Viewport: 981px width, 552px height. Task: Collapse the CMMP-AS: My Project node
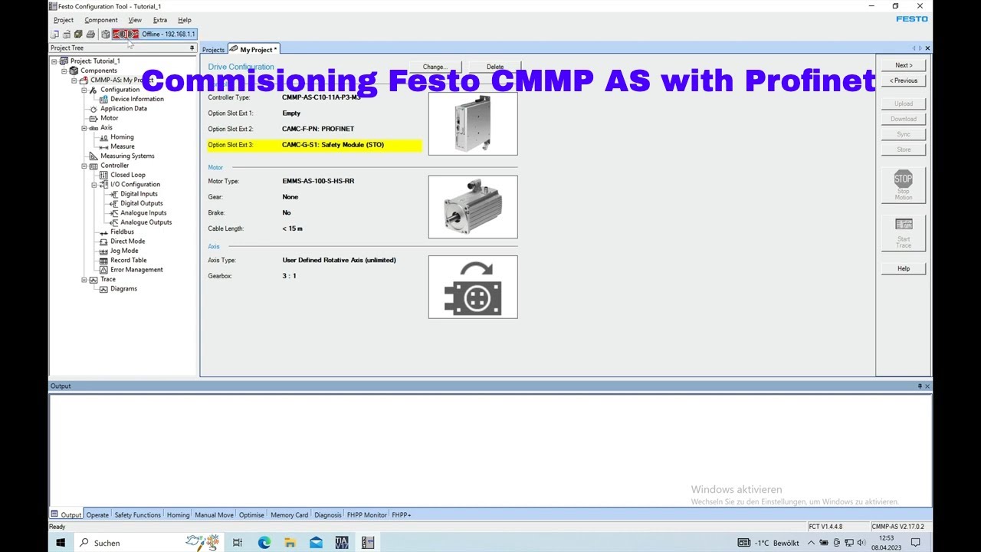(x=74, y=80)
